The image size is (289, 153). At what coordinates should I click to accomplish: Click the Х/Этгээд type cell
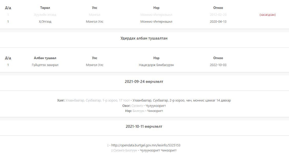click(x=45, y=21)
